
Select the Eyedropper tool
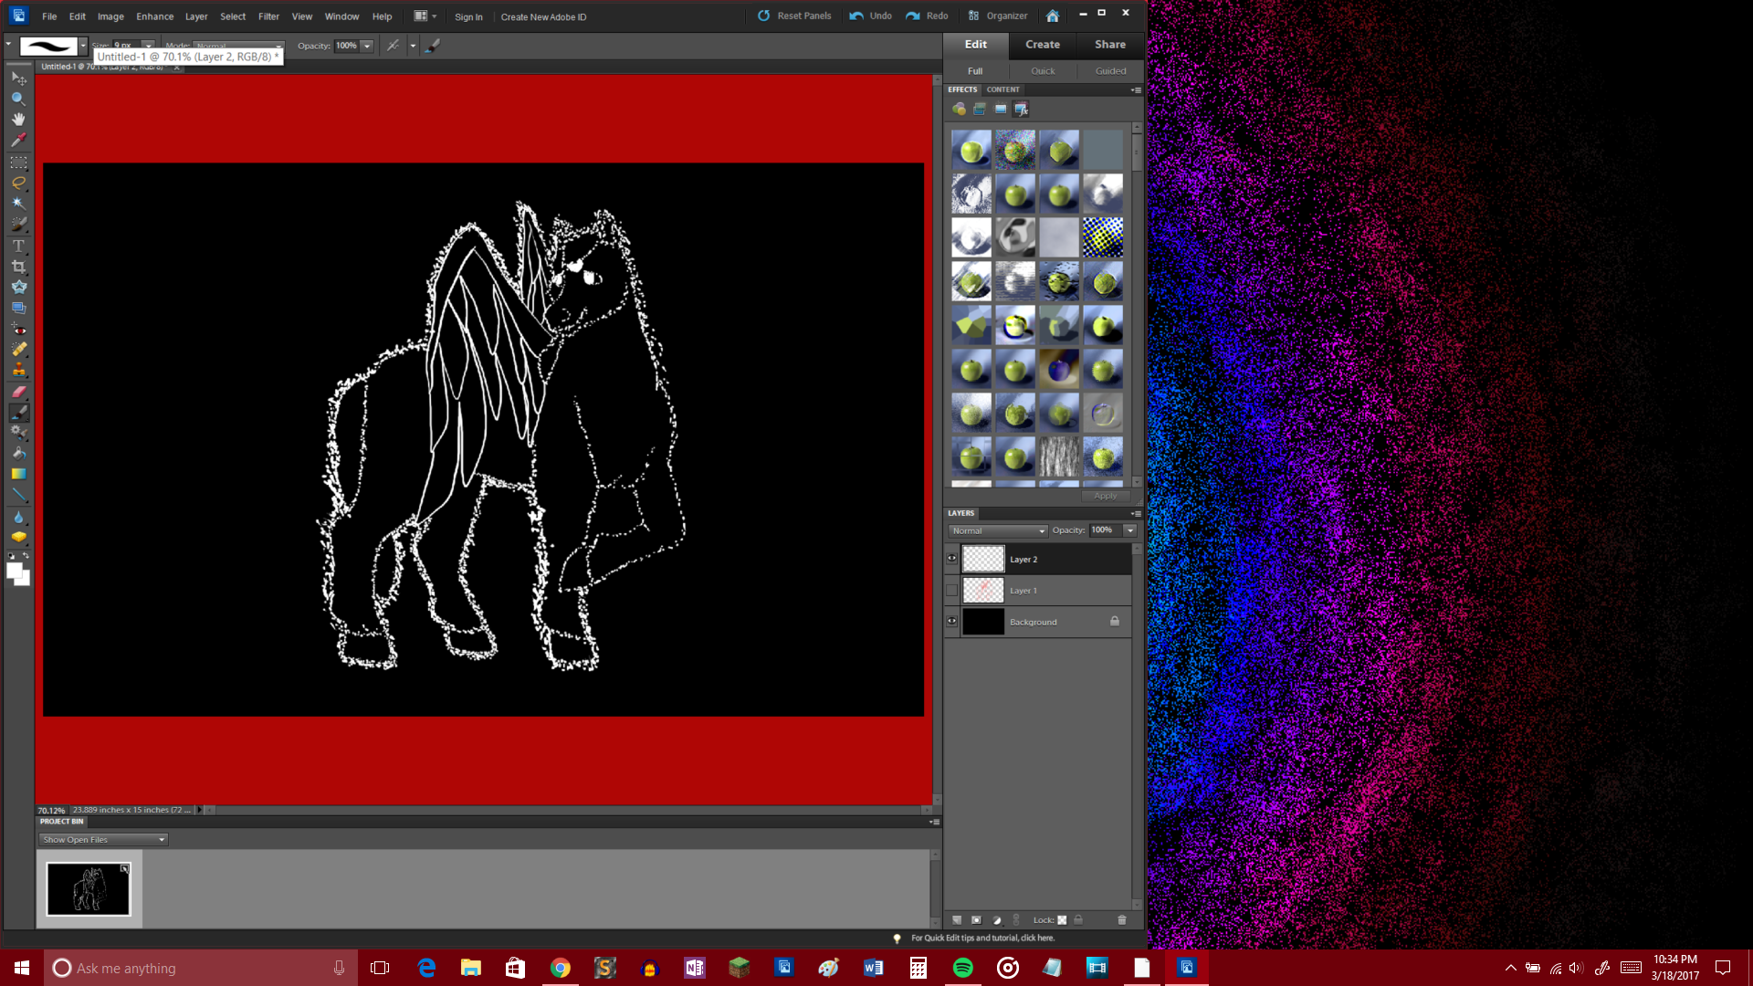coord(18,141)
